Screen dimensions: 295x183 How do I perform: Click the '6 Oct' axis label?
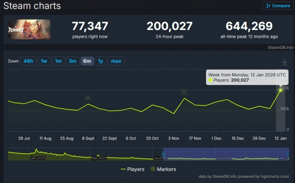tap(131, 138)
